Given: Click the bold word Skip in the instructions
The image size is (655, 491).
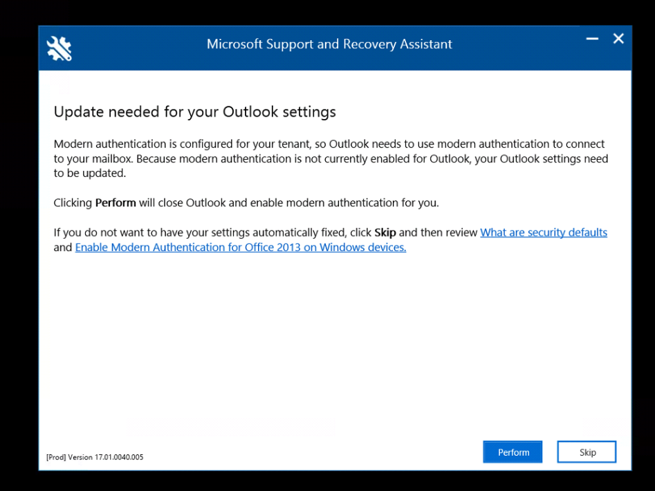Looking at the screenshot, I should tap(385, 232).
